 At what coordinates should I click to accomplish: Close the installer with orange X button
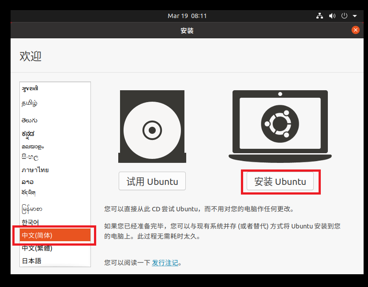[355, 30]
